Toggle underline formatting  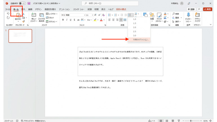[70, 20]
